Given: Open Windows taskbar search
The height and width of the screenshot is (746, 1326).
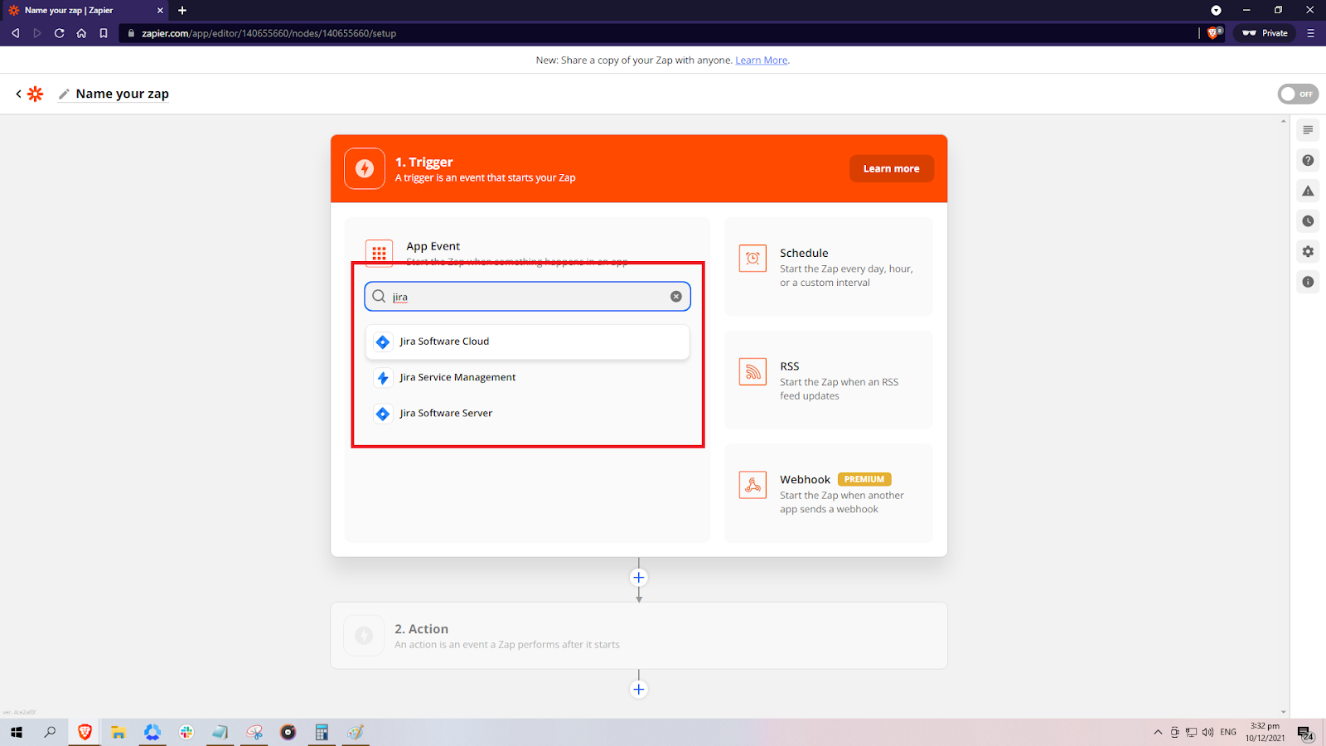Looking at the screenshot, I should click(x=50, y=733).
